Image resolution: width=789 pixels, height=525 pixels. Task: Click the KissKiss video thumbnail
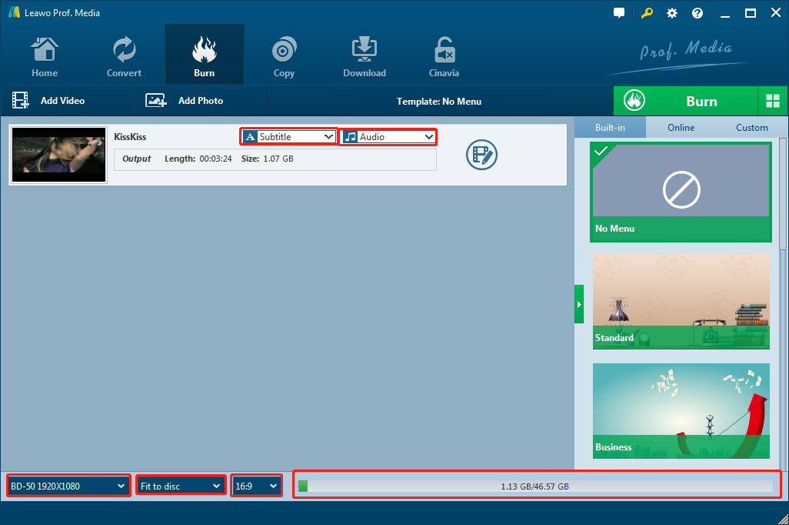(59, 155)
